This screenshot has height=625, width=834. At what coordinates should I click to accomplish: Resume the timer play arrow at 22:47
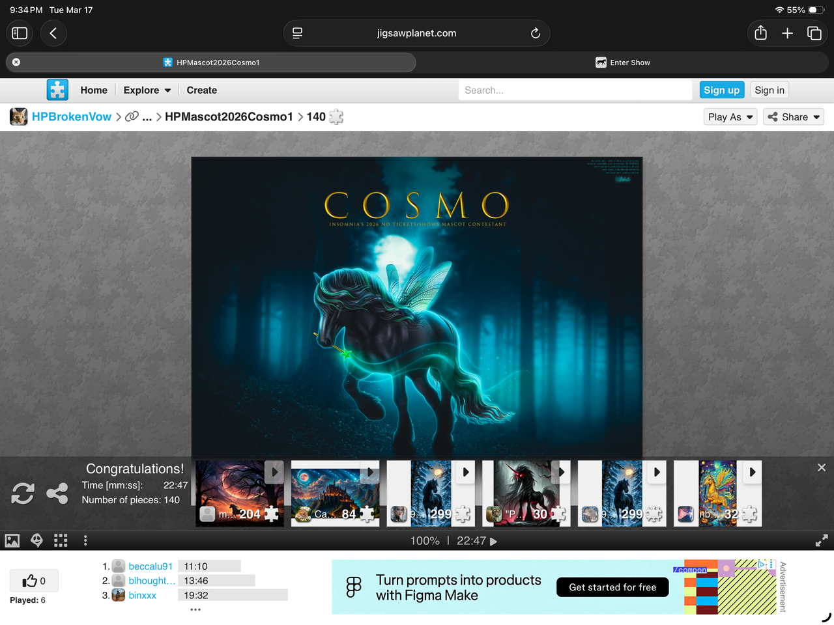tap(493, 541)
